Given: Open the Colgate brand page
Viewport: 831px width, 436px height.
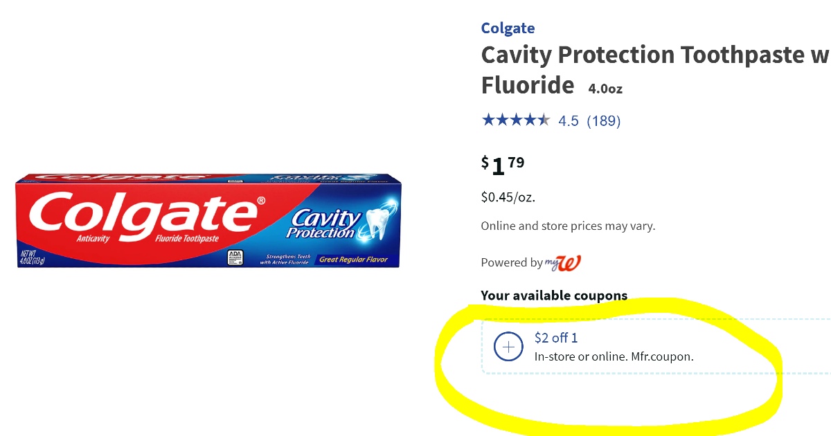Looking at the screenshot, I should click(x=508, y=28).
